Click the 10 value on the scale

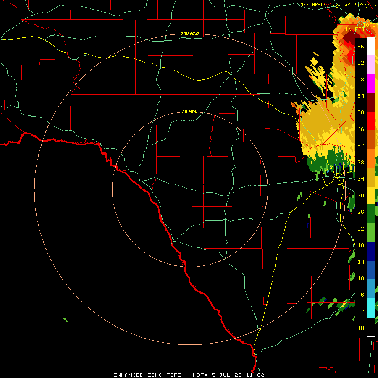(x=361, y=278)
